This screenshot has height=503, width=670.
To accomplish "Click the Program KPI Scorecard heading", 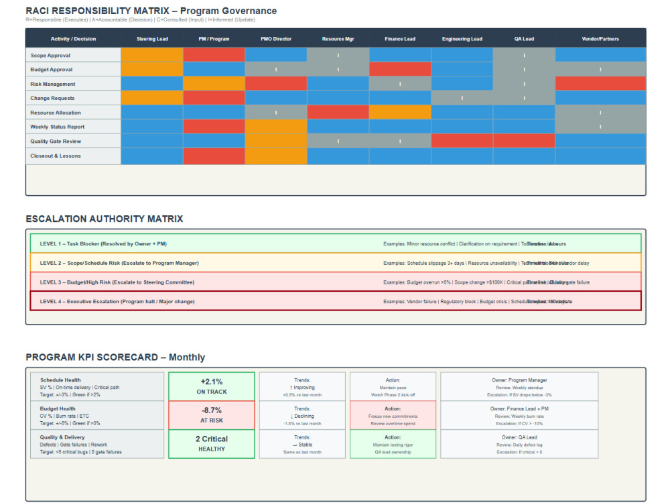I will [115, 357].
